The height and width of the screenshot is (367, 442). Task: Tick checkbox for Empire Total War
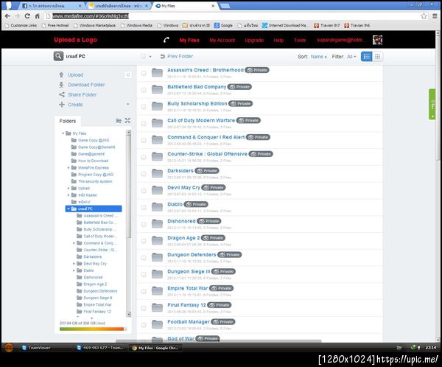click(144, 291)
